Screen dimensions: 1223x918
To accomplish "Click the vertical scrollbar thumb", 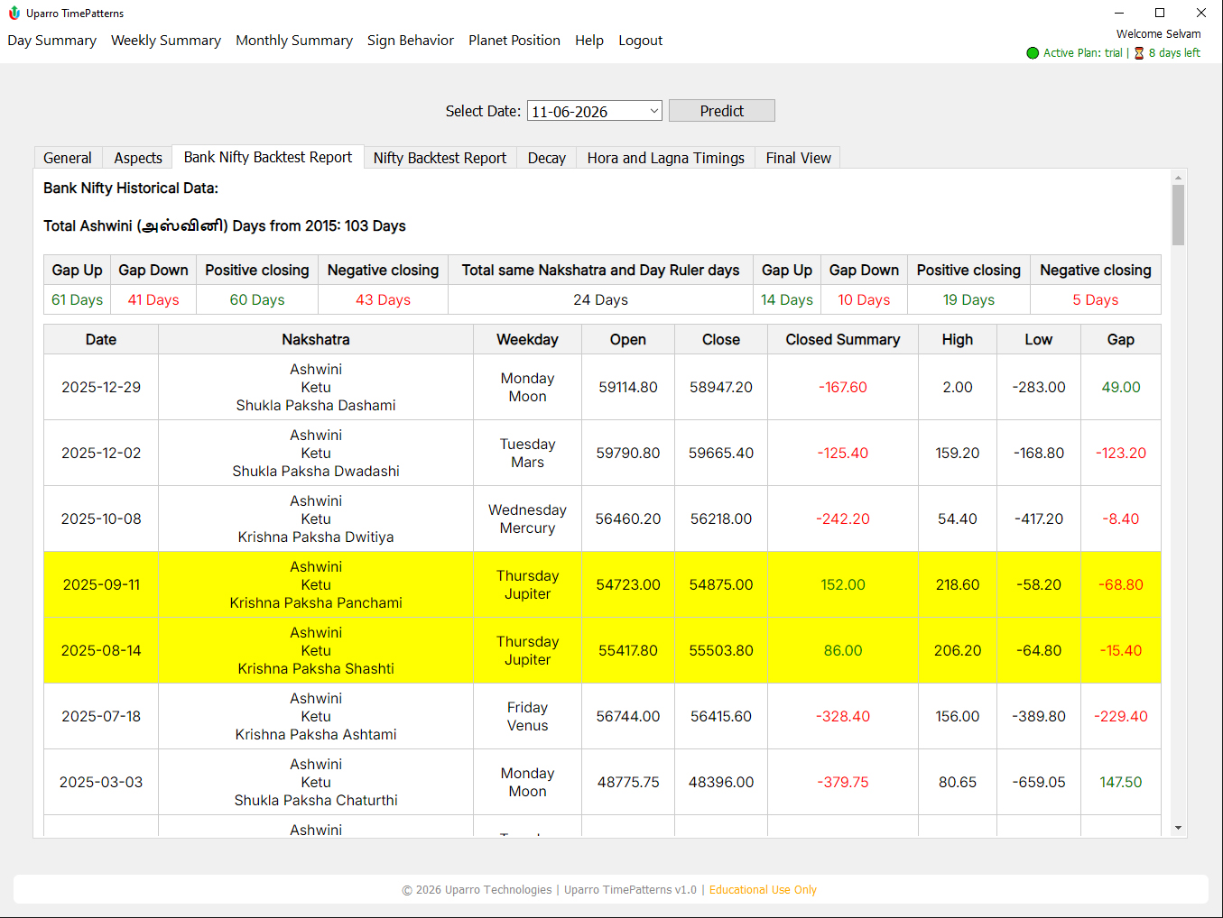I will [1178, 215].
